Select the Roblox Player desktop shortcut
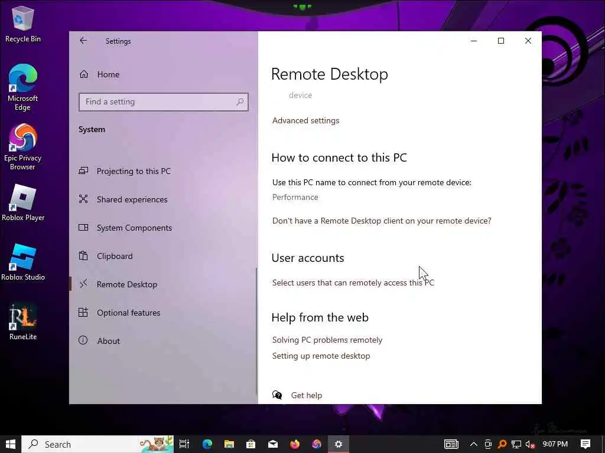605x453 pixels. pyautogui.click(x=23, y=203)
